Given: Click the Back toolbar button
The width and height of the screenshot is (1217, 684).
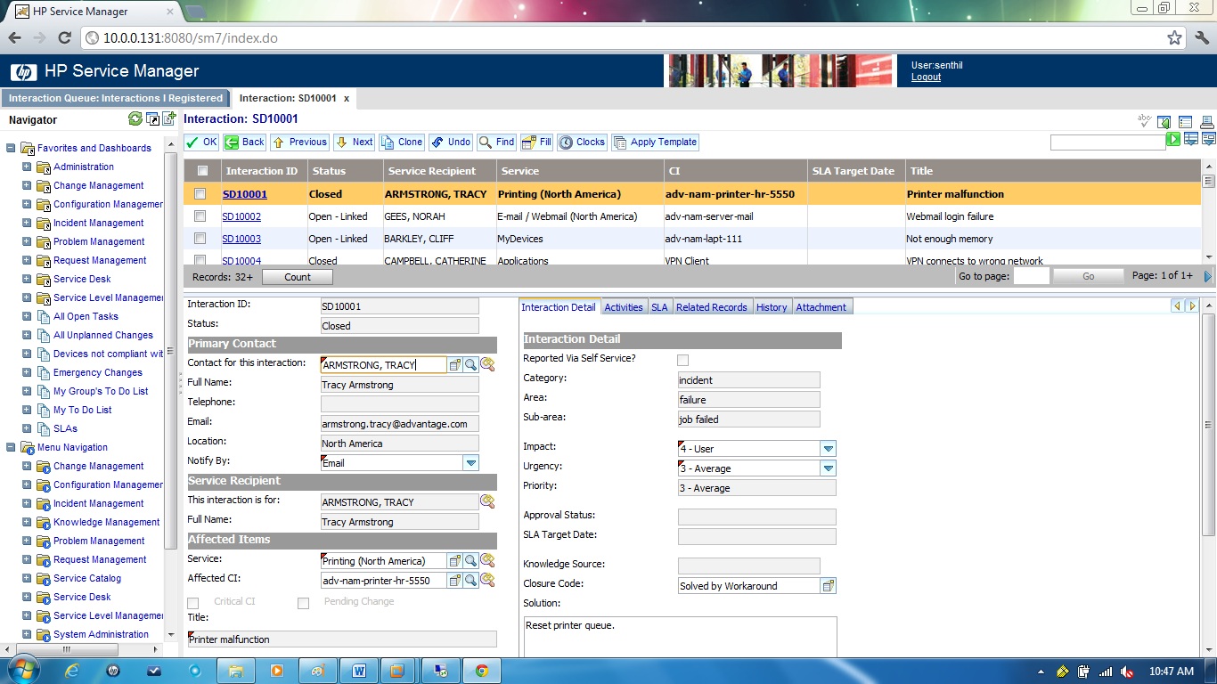Looking at the screenshot, I should (x=245, y=142).
